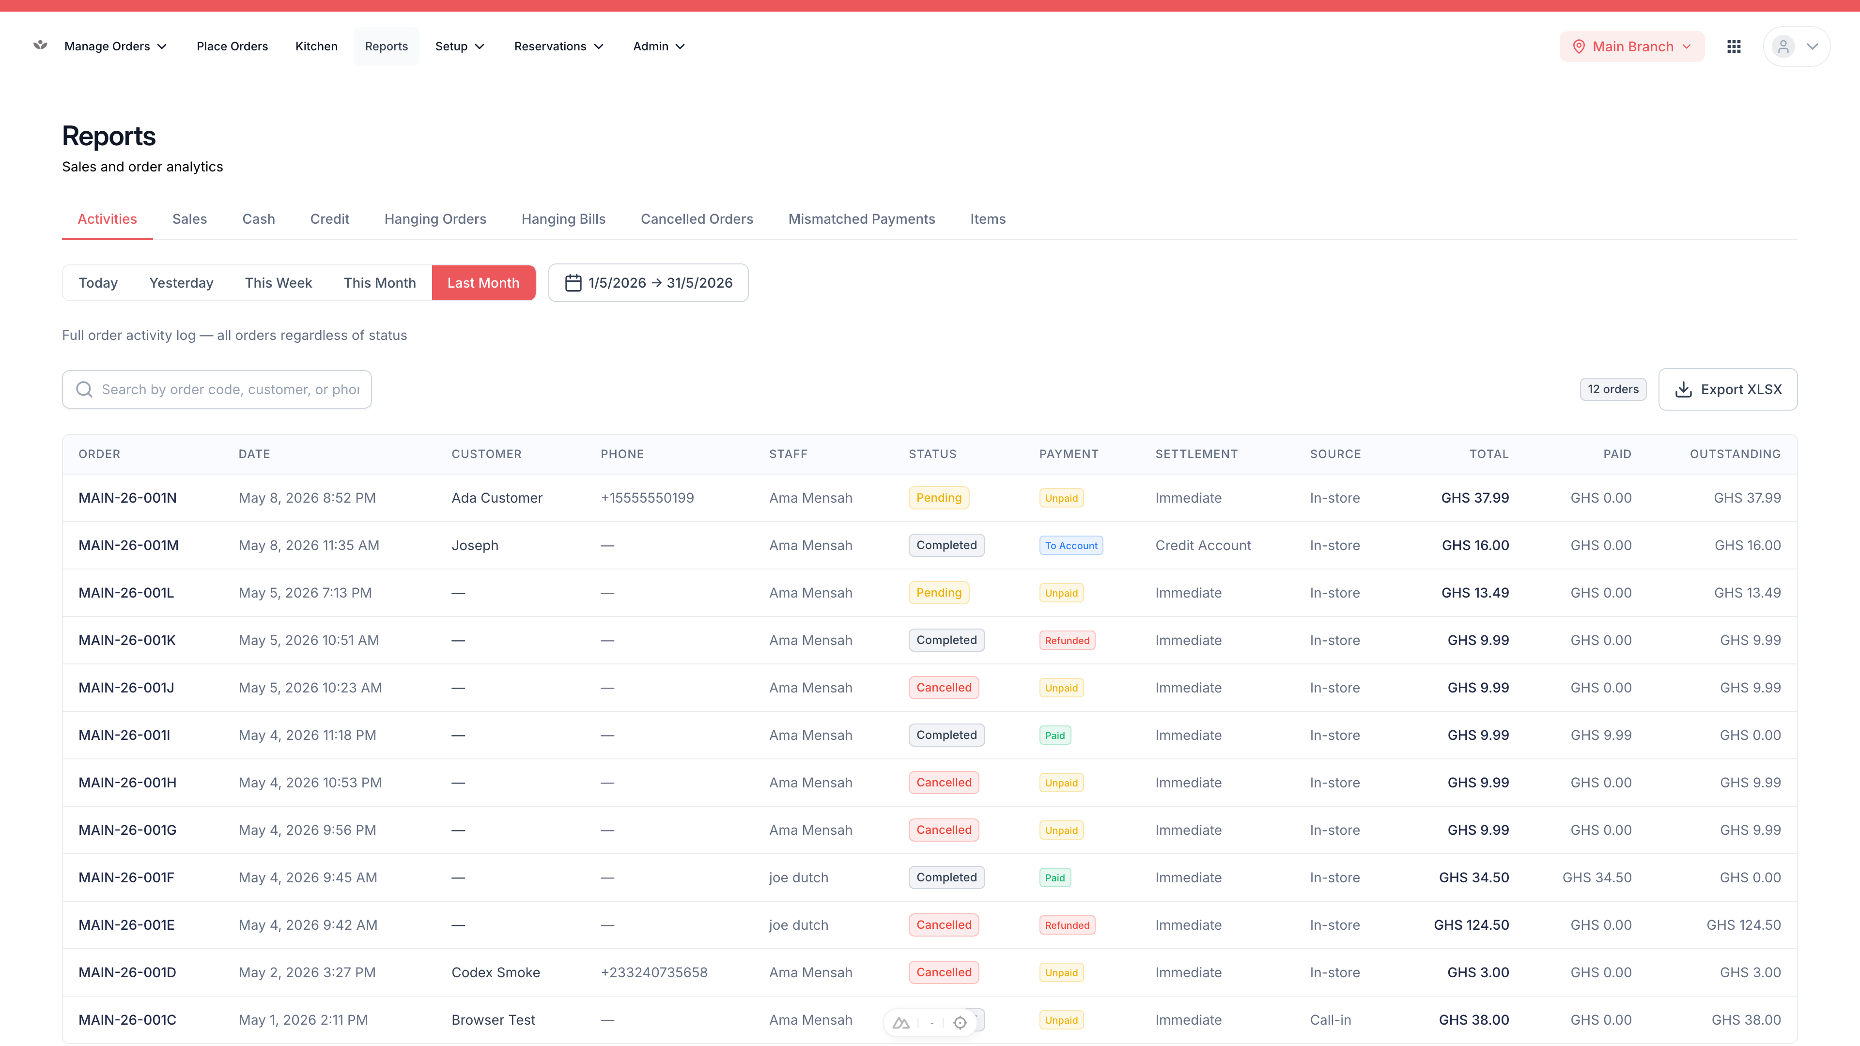Viewport: 1860px width, 1046px height.
Task: Filter the report to This Week
Action: point(278,283)
